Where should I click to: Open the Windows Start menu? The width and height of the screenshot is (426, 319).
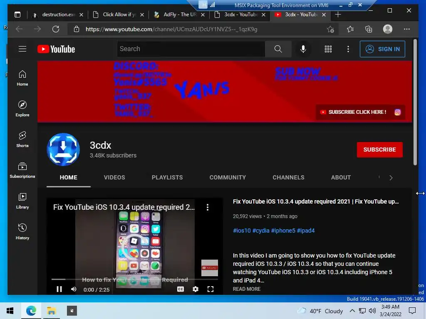click(x=10, y=311)
